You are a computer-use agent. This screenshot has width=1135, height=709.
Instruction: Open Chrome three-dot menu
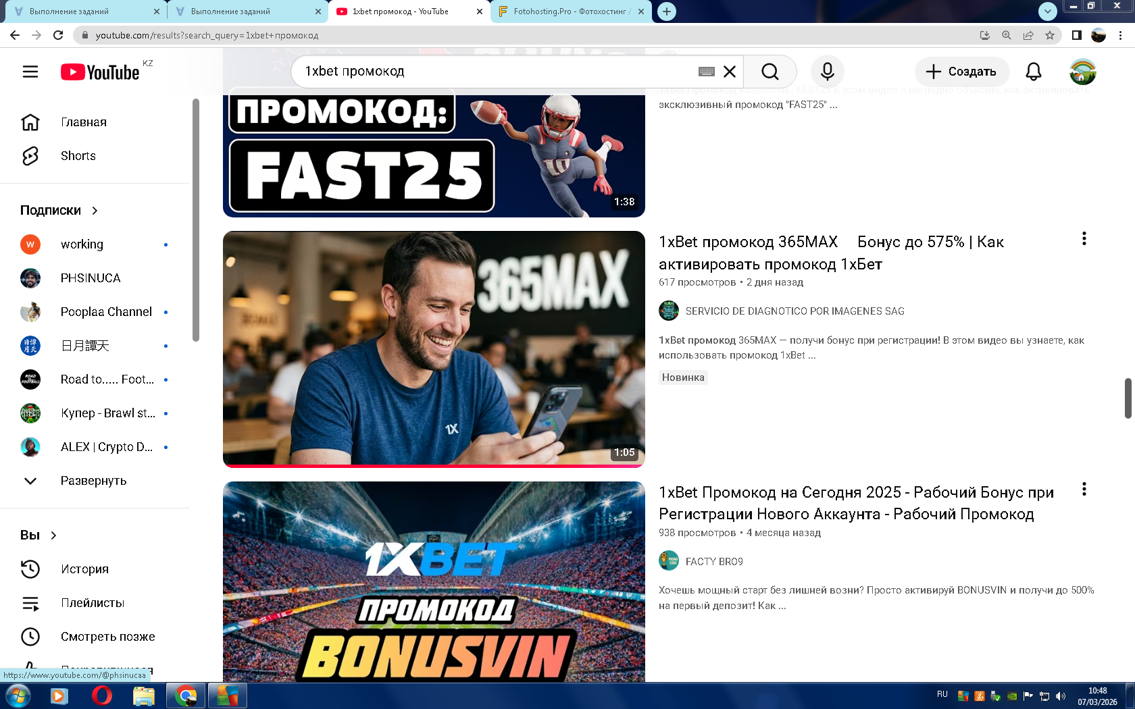click(1121, 35)
